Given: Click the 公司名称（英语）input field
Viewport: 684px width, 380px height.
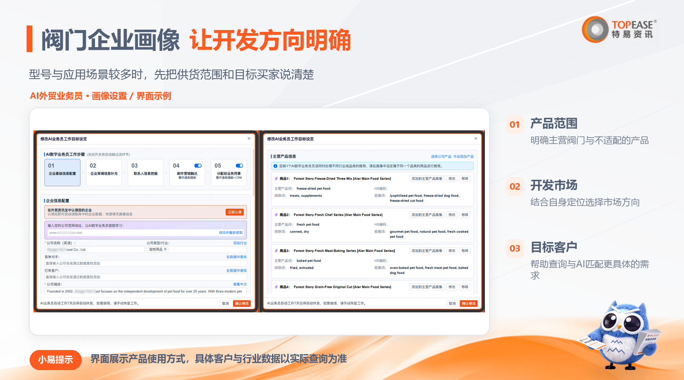Looking at the screenshot, I should point(95,250).
